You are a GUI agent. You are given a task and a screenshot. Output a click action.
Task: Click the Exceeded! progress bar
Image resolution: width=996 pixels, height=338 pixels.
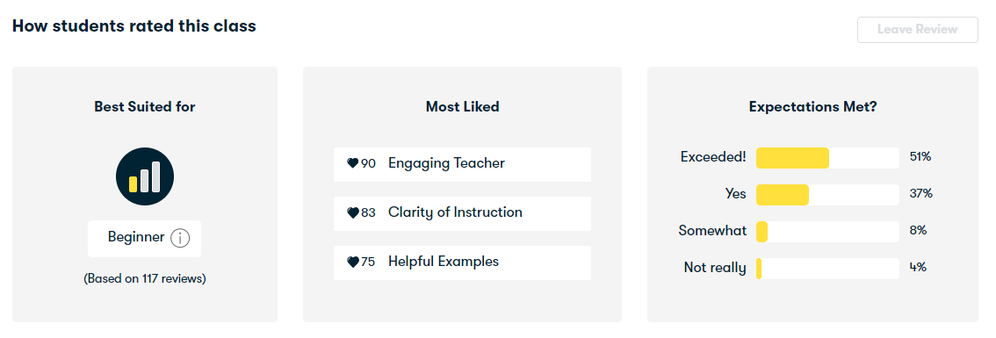pos(827,157)
